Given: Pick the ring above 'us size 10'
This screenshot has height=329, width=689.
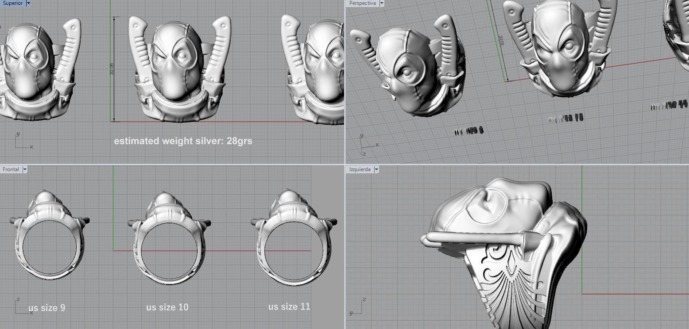Looking at the screenshot, I should 168,237.
